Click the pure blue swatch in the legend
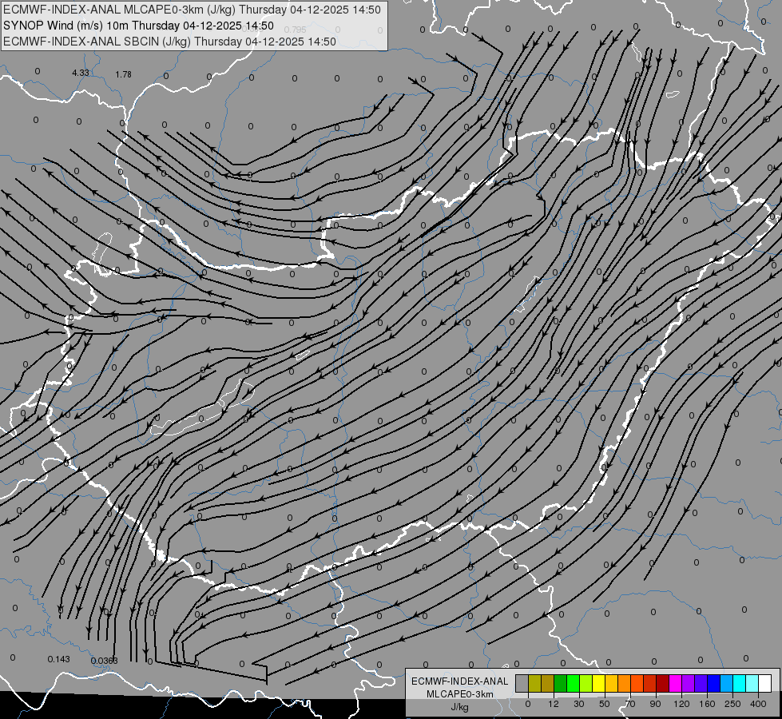This screenshot has height=719, width=782. click(713, 683)
